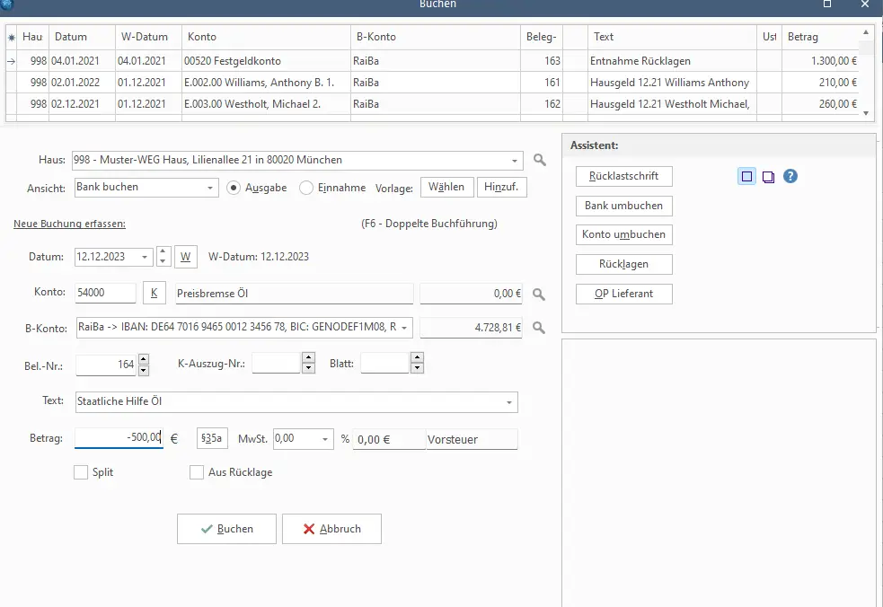Open the Bank umbuchen assistant
This screenshot has width=883, height=607.
coord(624,206)
